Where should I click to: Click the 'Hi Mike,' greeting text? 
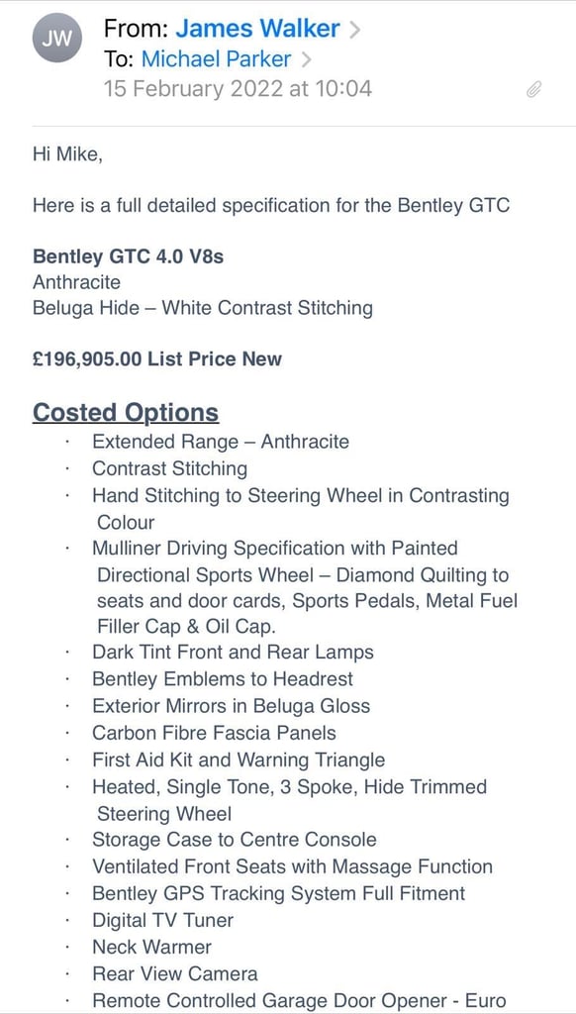click(67, 153)
